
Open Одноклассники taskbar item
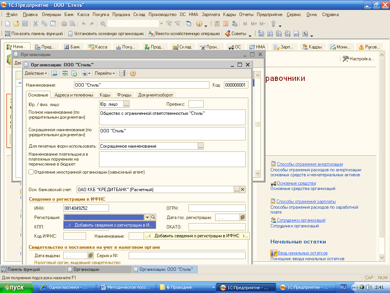tap(66, 288)
